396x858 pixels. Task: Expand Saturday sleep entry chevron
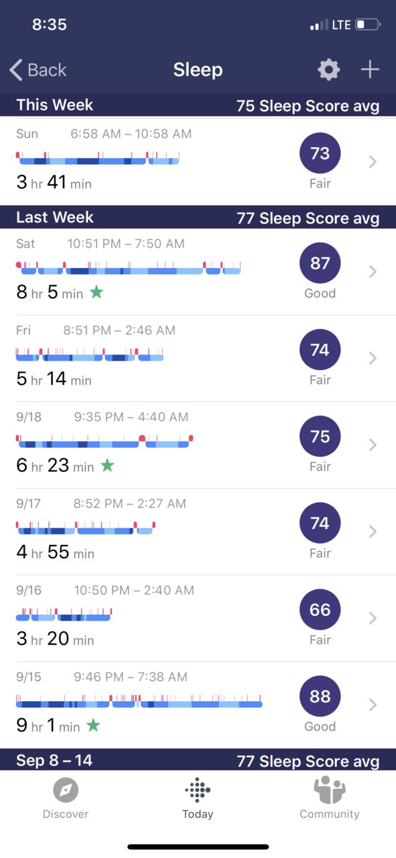(x=373, y=271)
